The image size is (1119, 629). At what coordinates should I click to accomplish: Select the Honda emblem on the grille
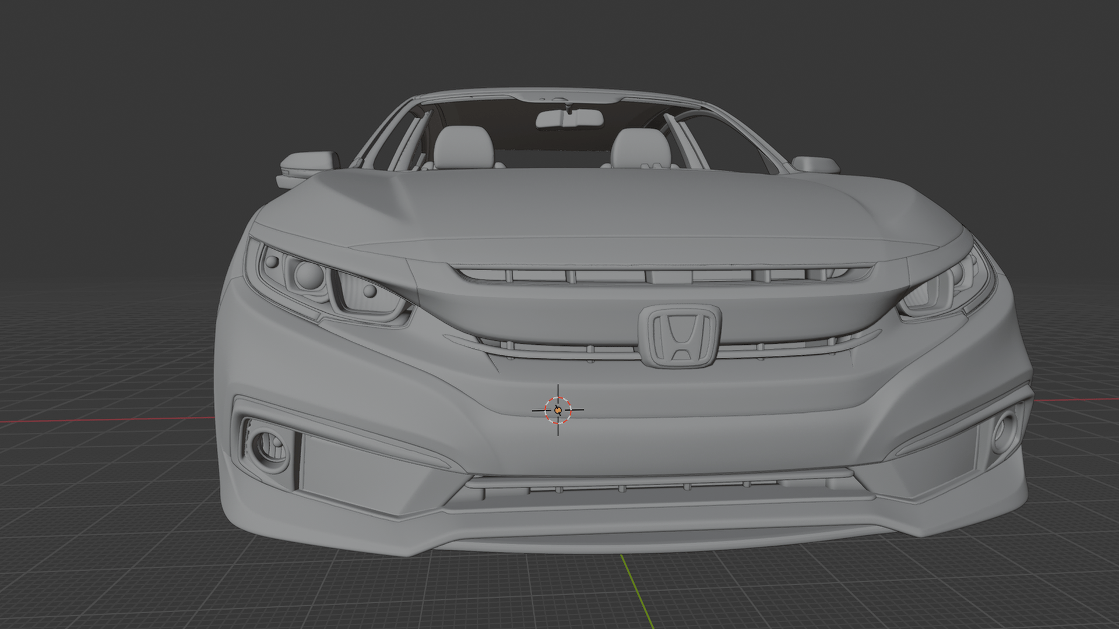680,336
